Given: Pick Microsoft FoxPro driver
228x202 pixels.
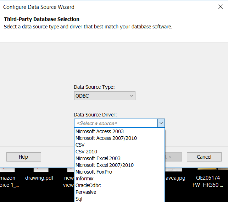Looking at the screenshot, I should pos(119,172).
